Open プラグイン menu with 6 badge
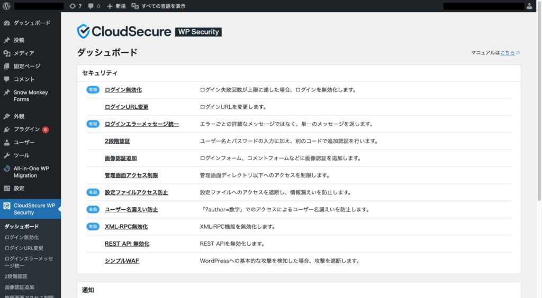Image resolution: width=542 pixels, height=298 pixels. [26, 129]
